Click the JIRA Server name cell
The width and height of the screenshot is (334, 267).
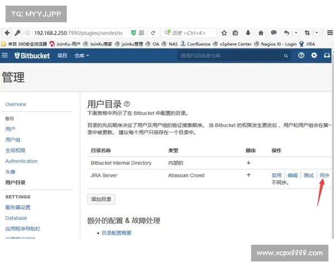104,175
